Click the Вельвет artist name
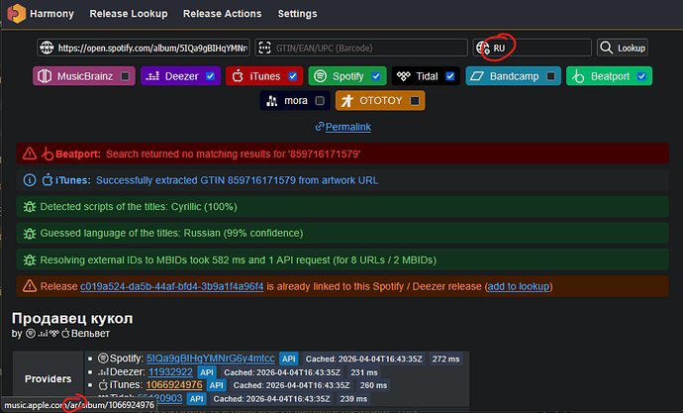683x413 pixels. pos(90,334)
